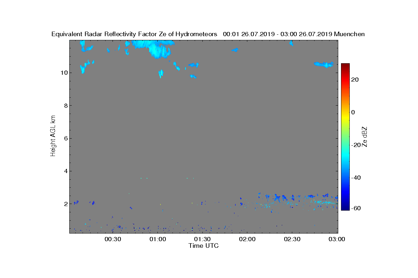Click the height tick label '6'

coord(65,138)
